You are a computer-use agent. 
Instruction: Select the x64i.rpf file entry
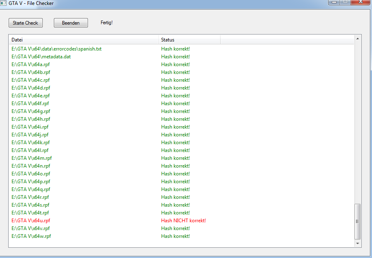click(x=30, y=127)
